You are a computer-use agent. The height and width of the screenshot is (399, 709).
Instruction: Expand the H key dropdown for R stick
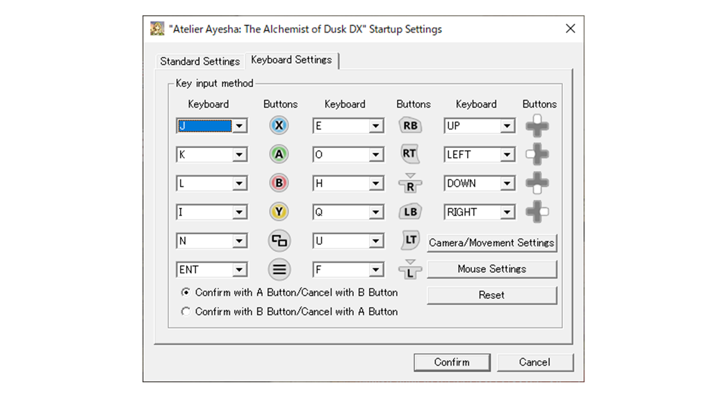coord(376,184)
